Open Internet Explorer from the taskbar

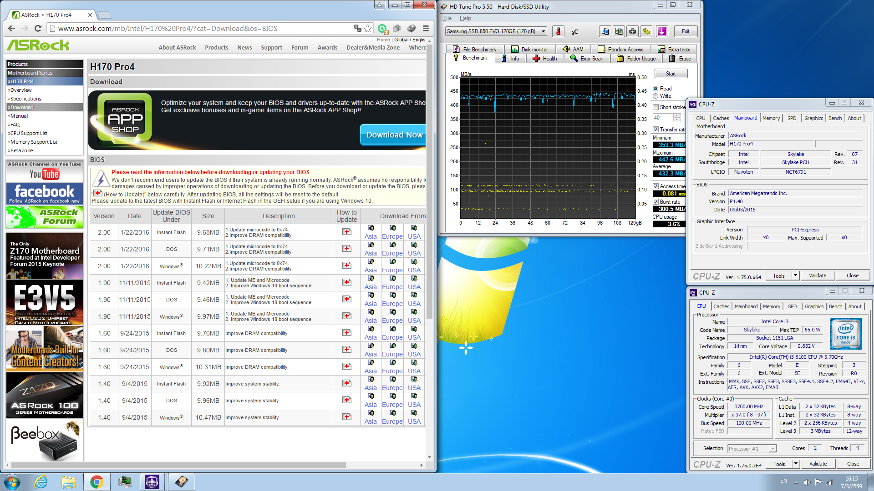pyautogui.click(x=41, y=482)
